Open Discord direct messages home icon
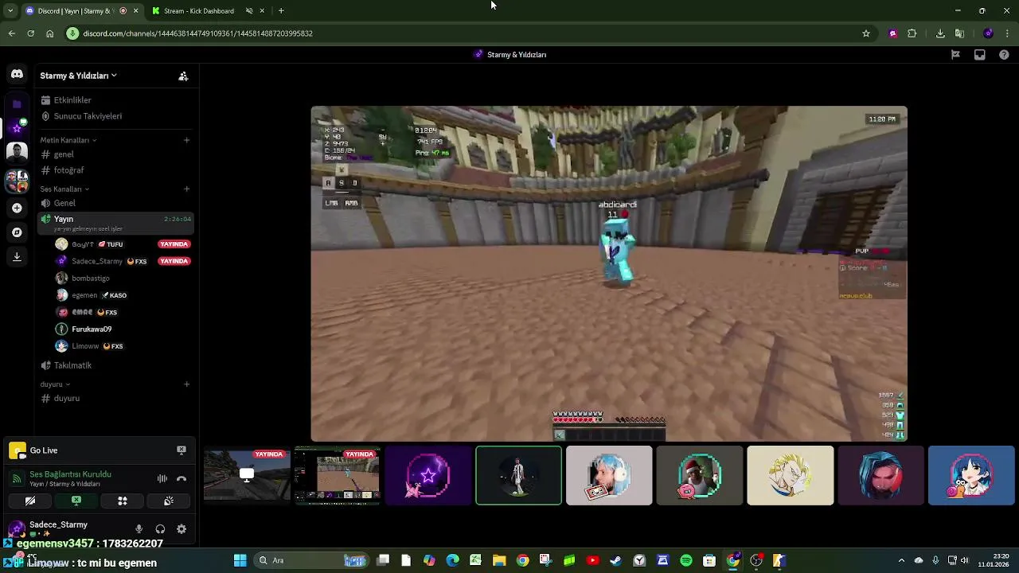Screen dimensions: 1019x573 (17, 74)
